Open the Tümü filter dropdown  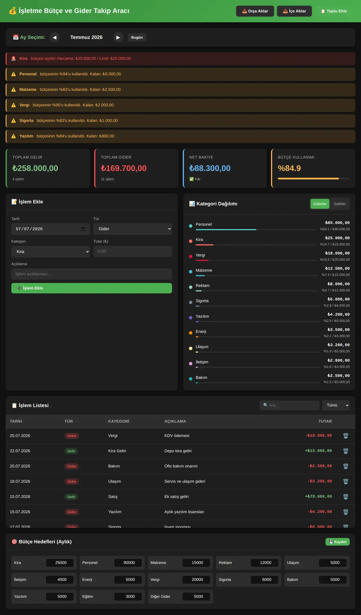(336, 405)
